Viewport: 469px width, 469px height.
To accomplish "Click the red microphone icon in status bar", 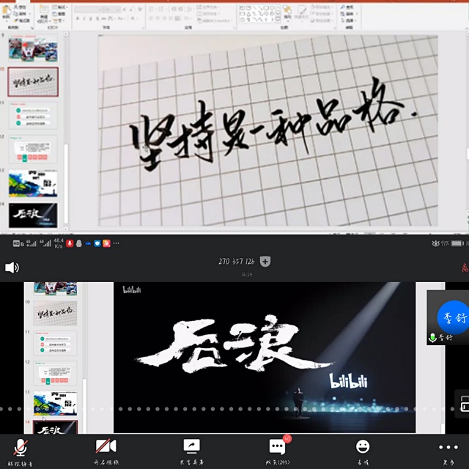I will [70, 243].
